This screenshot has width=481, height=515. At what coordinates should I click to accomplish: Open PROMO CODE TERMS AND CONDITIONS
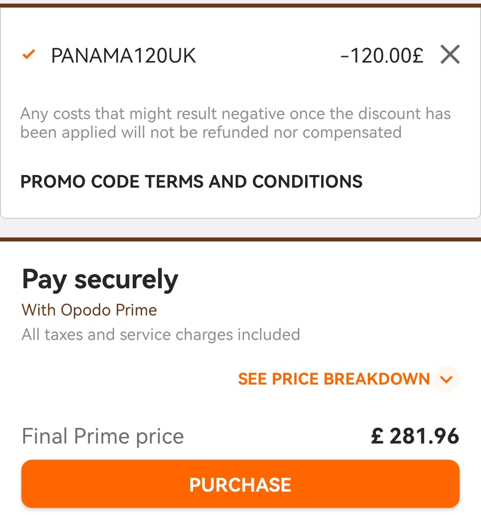click(192, 182)
